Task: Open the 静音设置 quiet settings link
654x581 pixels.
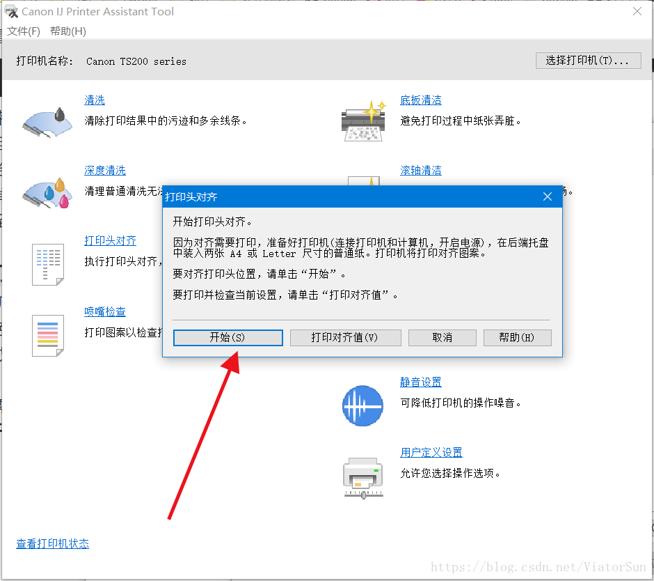Action: [x=420, y=382]
